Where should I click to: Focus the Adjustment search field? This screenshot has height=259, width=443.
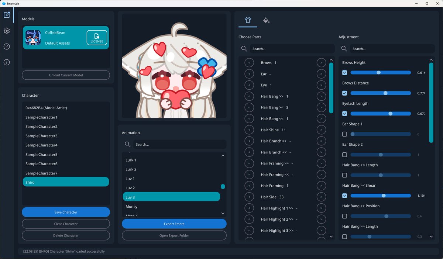[392, 49]
